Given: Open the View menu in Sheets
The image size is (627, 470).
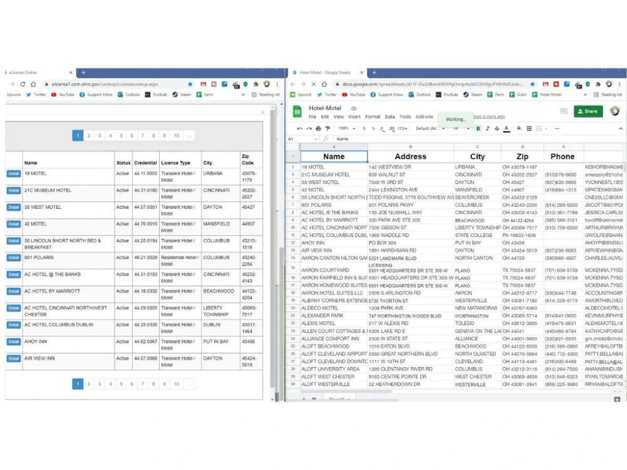Looking at the screenshot, I should [339, 117].
